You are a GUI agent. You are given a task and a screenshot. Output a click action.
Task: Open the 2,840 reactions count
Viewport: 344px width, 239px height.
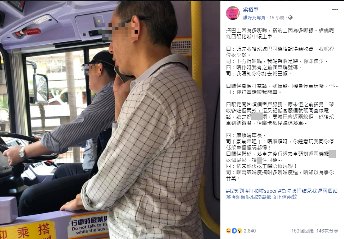click(x=250, y=231)
